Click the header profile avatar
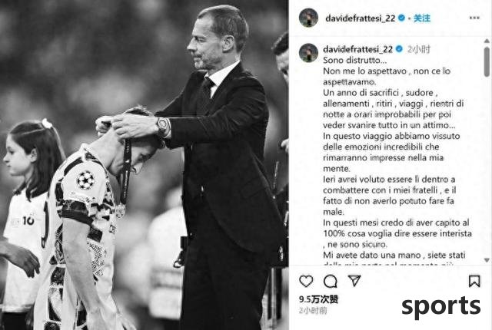Screen dimensions: 492x330 click(308, 18)
